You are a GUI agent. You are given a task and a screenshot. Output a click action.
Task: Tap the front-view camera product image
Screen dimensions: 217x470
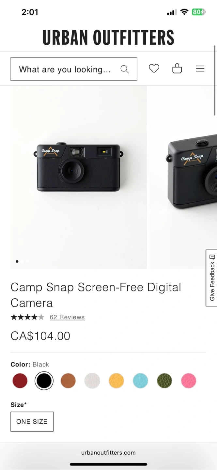pos(79,177)
